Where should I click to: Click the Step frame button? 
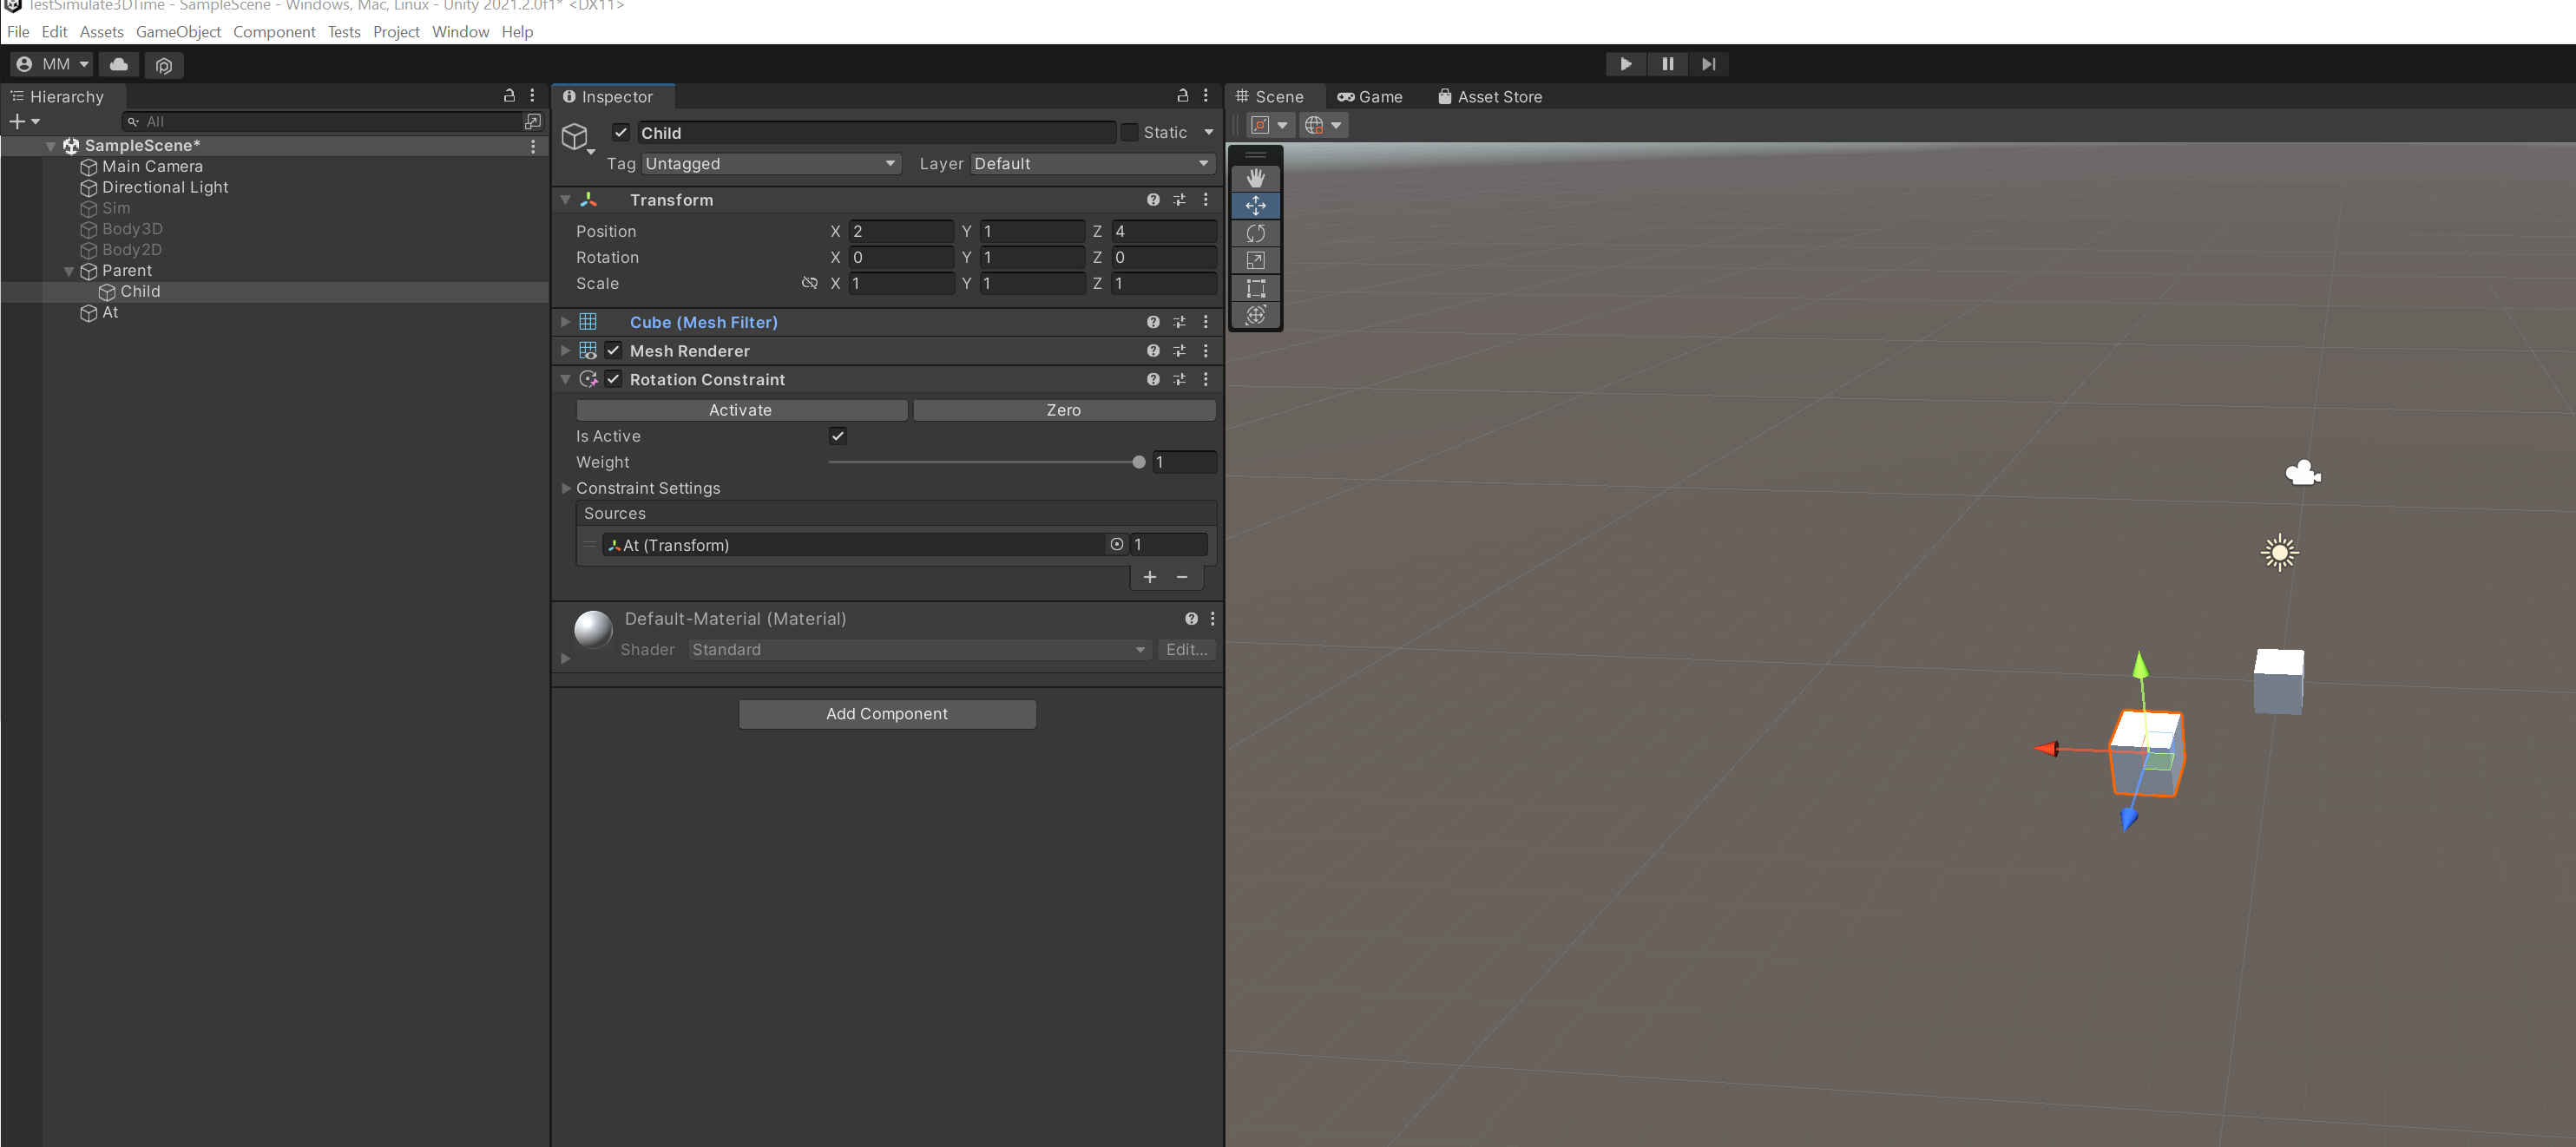[1708, 64]
